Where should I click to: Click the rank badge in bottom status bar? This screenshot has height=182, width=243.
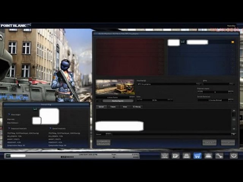pos(8,156)
